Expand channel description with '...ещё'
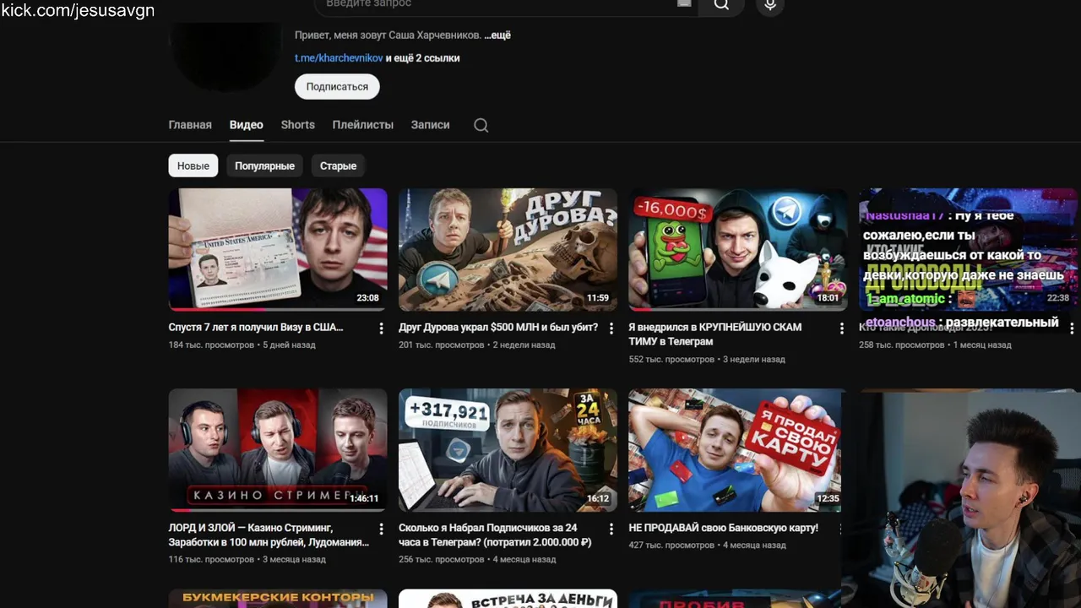This screenshot has width=1081, height=608. (497, 35)
